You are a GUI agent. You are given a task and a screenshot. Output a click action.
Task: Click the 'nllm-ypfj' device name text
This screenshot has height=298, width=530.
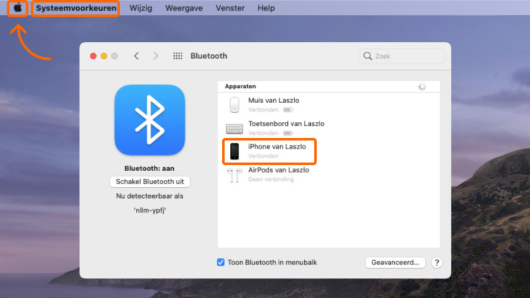click(150, 210)
